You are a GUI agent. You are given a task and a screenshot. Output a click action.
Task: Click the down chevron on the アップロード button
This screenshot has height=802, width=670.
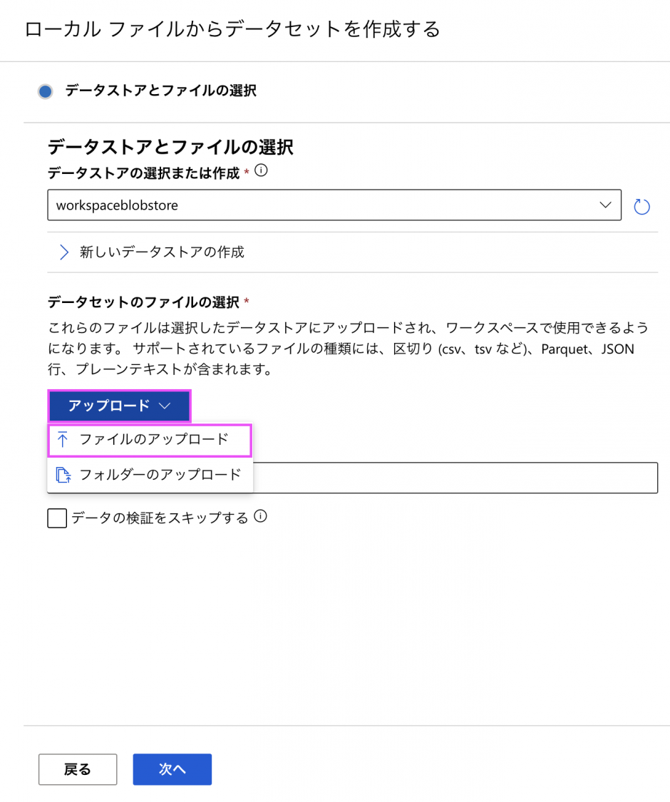pos(165,406)
